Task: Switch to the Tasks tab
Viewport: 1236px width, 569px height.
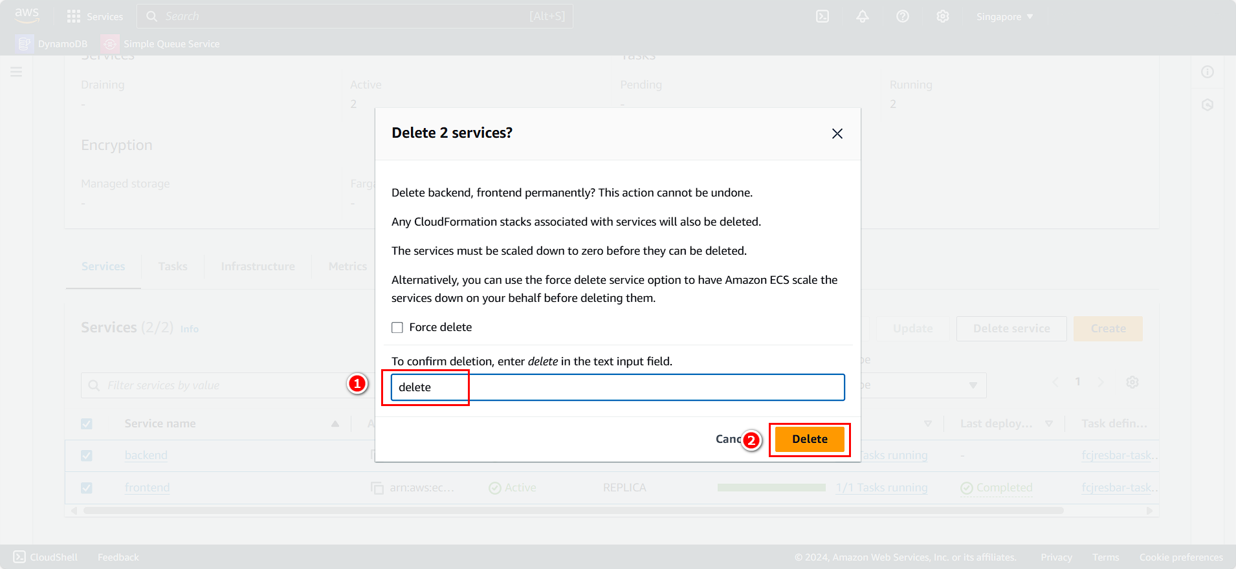Action: coord(173,266)
